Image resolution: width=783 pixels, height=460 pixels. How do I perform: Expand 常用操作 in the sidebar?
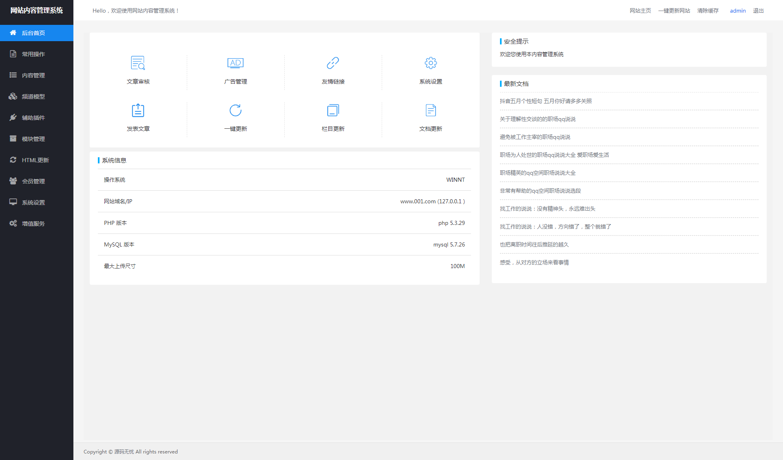pyautogui.click(x=33, y=54)
